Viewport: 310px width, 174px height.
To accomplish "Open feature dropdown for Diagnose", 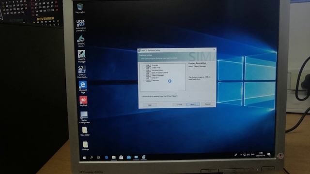I will [148, 81].
